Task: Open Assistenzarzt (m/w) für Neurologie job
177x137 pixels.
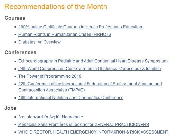Action: [50, 117]
